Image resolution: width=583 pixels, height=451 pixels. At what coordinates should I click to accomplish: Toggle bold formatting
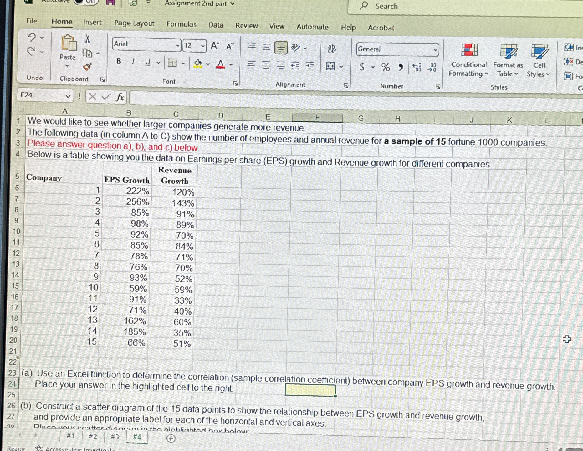tap(118, 62)
